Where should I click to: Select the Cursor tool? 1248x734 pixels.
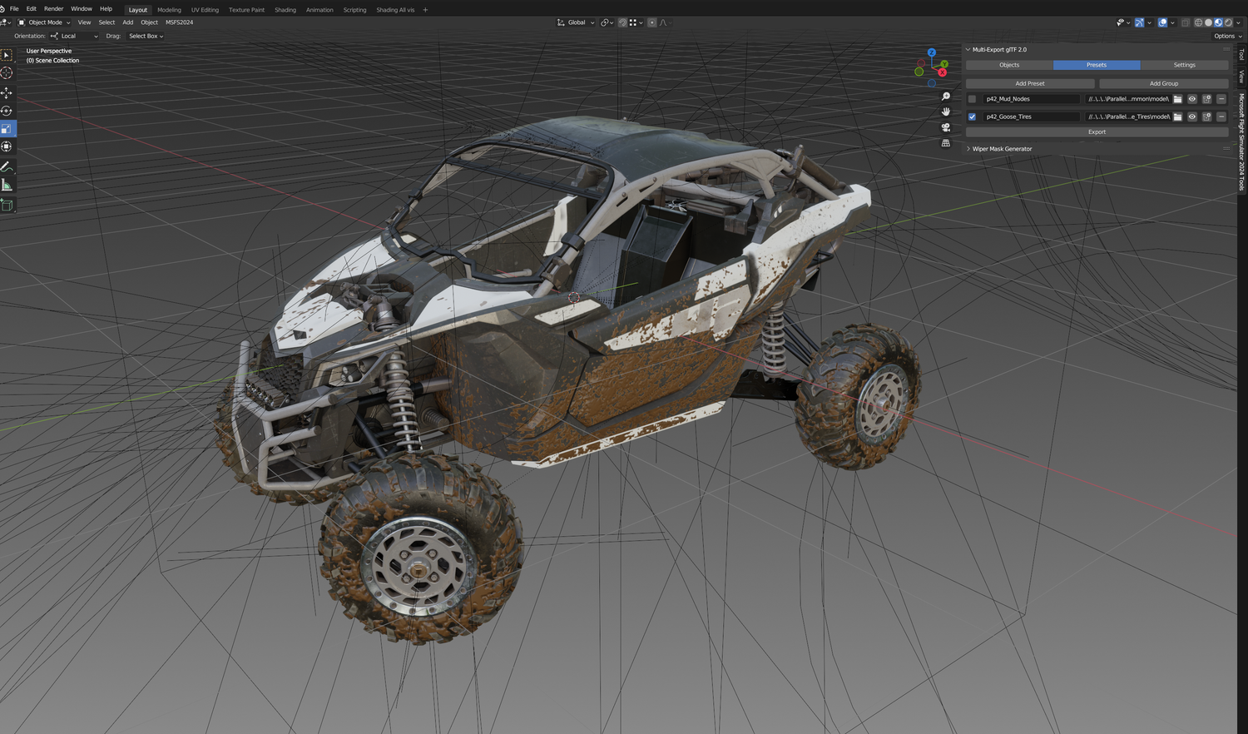click(7, 73)
